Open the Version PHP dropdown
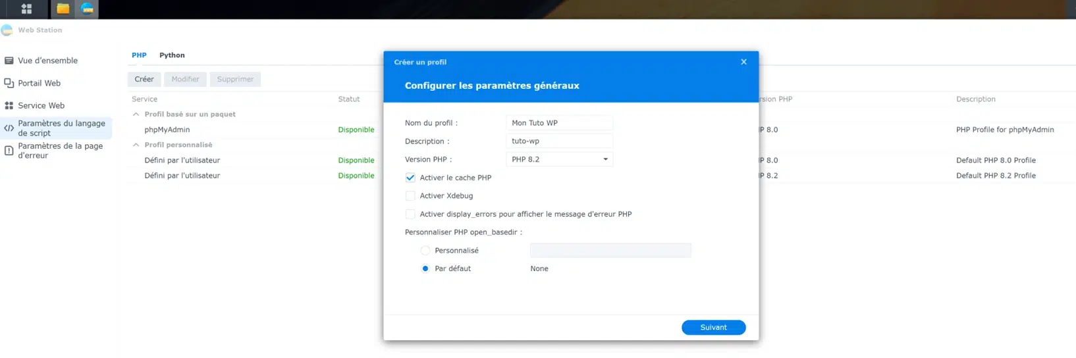The image size is (1076, 358). coord(559,159)
